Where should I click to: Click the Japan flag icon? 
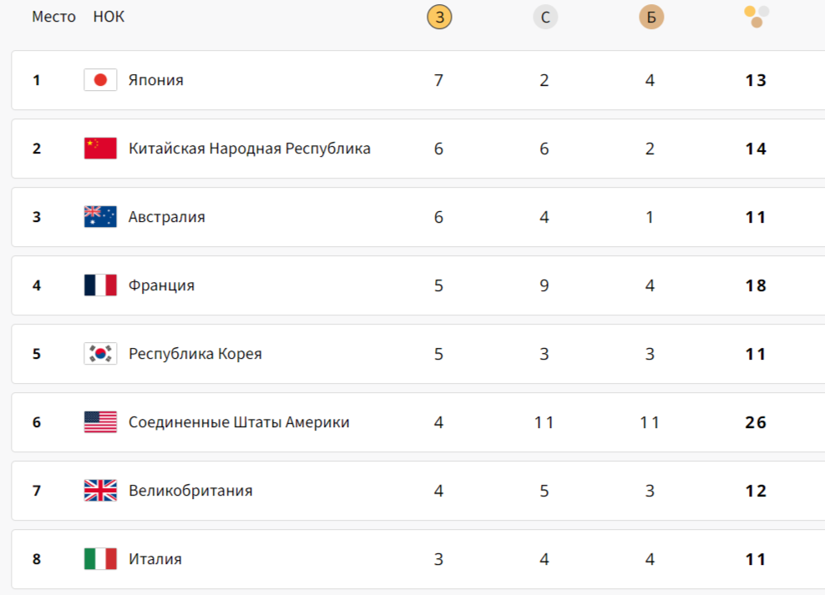coord(100,80)
